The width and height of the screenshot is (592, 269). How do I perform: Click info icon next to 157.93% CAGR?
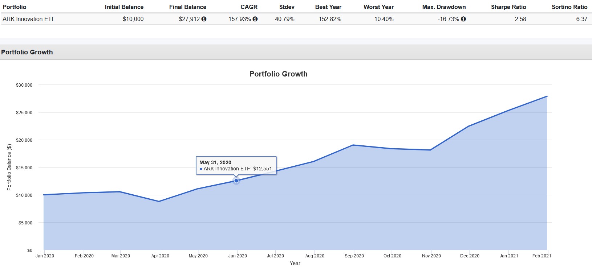pos(255,19)
